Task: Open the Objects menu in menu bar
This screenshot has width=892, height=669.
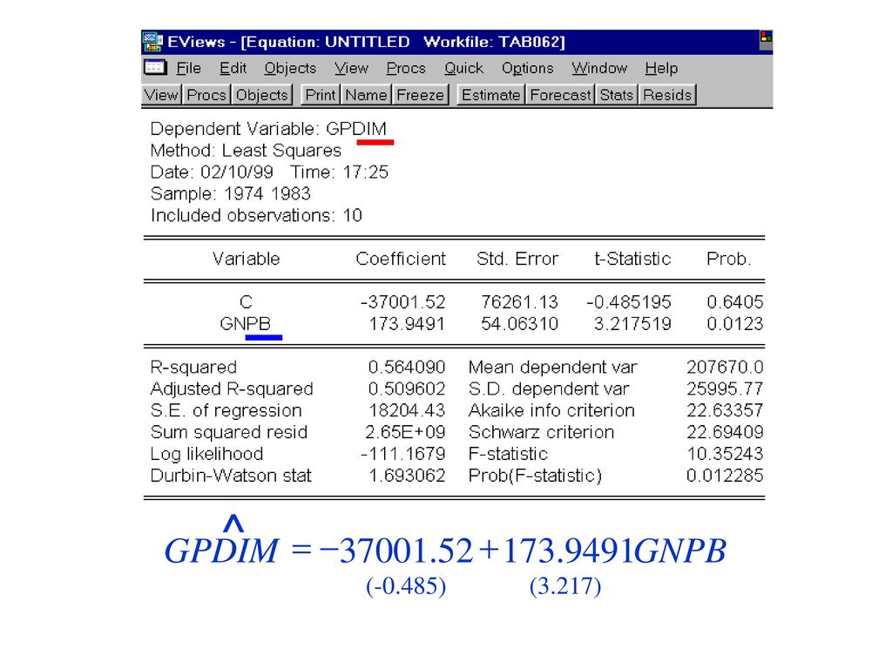Action: 290,68
